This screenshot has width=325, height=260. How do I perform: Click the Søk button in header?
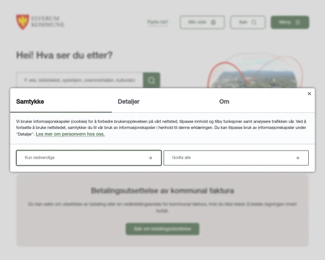(248, 22)
